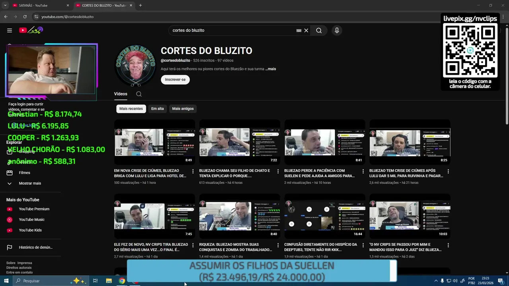
Task: Open the 8:49 video thumbnail
Action: tap(155, 142)
